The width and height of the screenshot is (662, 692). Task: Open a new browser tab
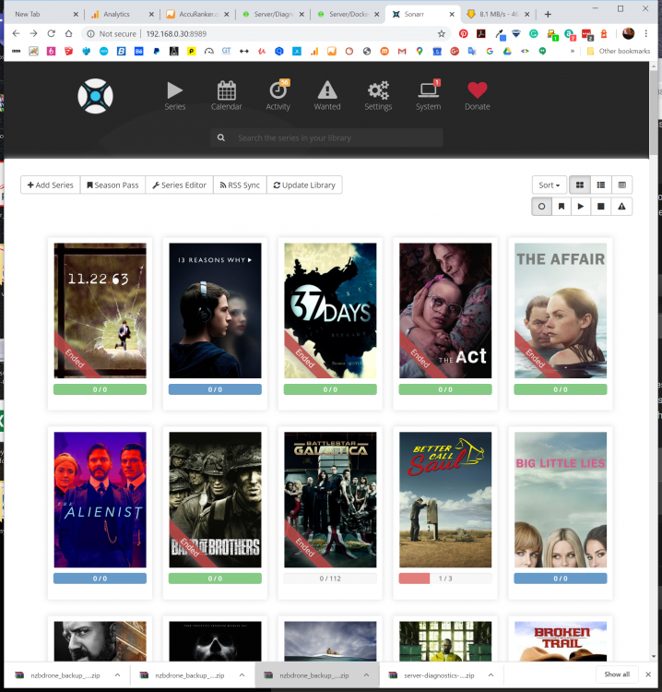tap(548, 14)
